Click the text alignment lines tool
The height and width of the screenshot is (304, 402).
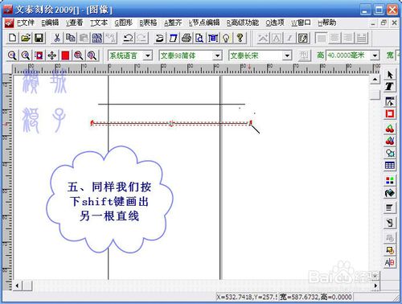click(390, 207)
